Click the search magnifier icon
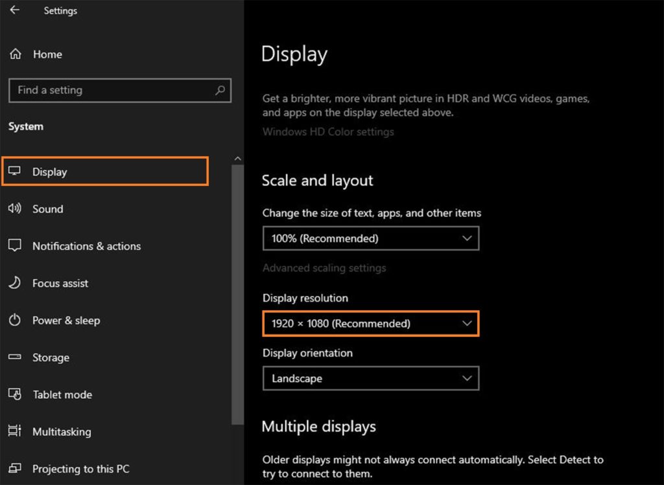664x485 pixels. coord(220,91)
